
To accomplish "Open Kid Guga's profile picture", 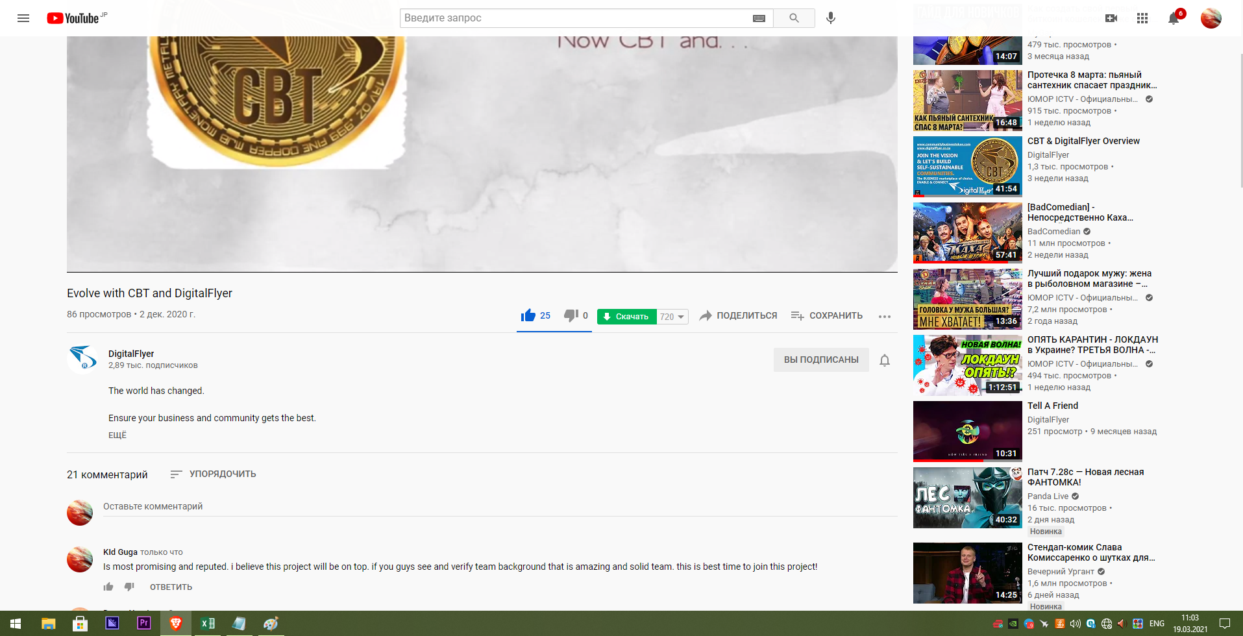I will point(80,559).
